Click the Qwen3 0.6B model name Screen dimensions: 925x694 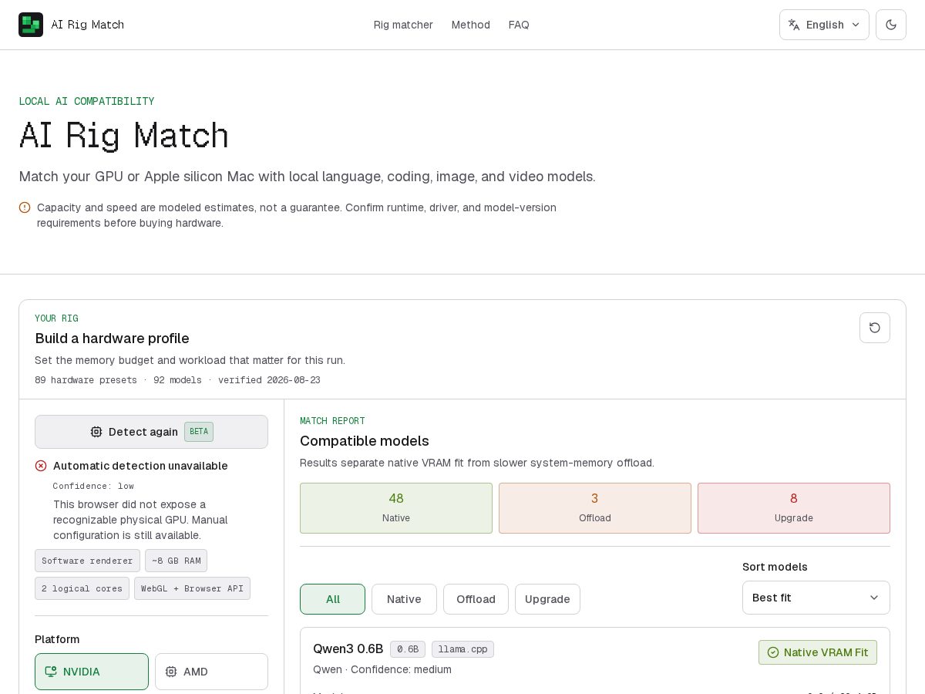tap(348, 649)
